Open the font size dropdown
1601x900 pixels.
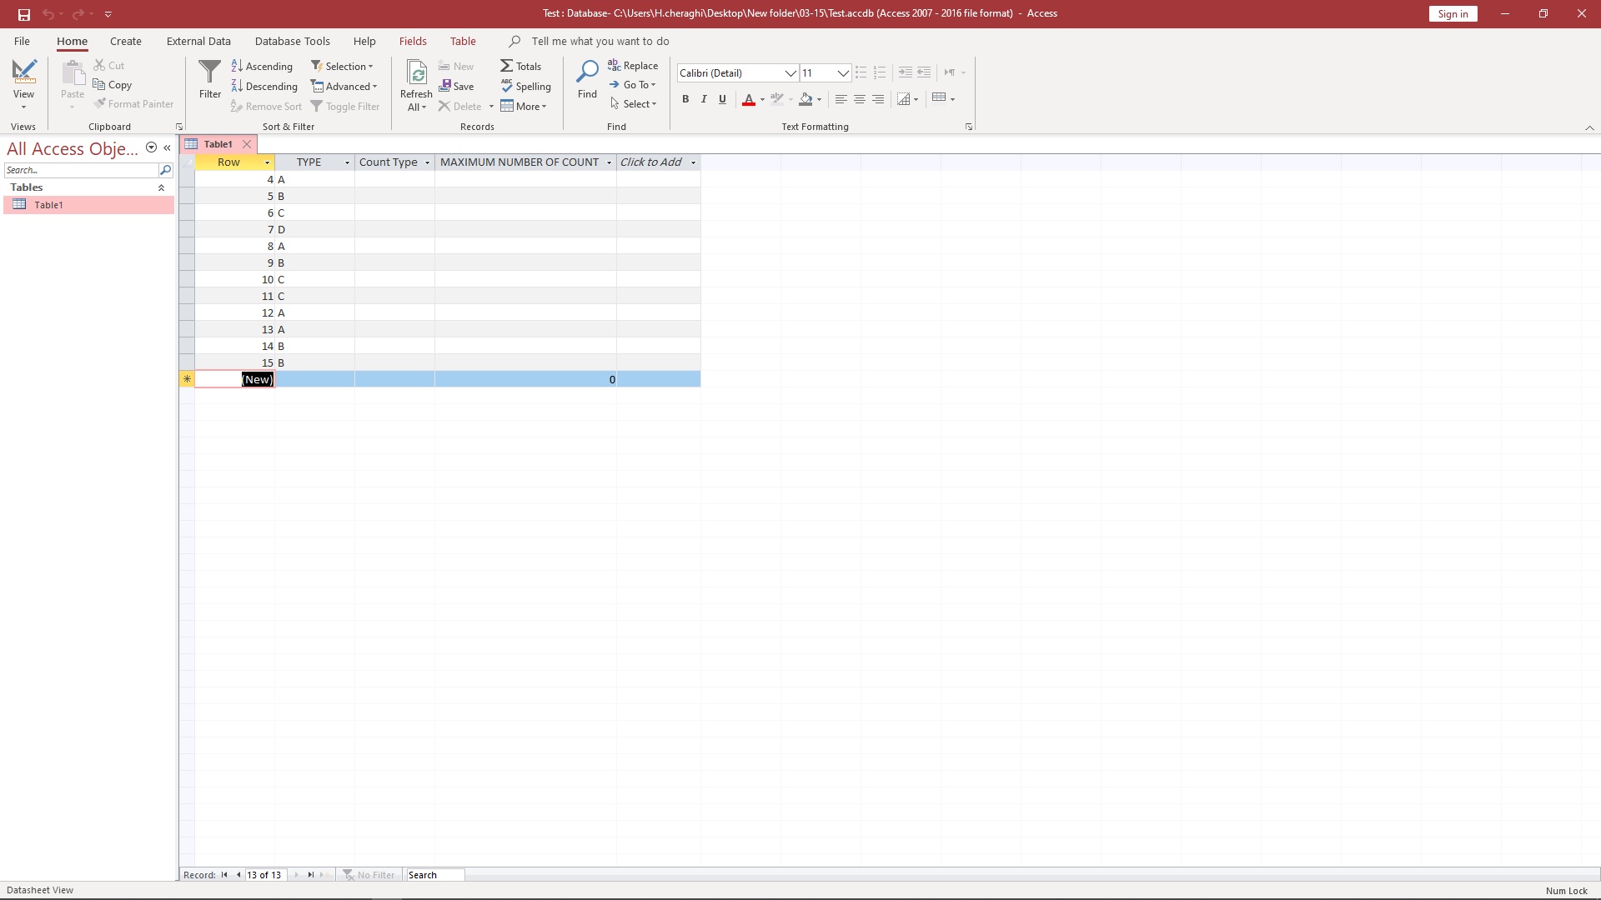(843, 73)
